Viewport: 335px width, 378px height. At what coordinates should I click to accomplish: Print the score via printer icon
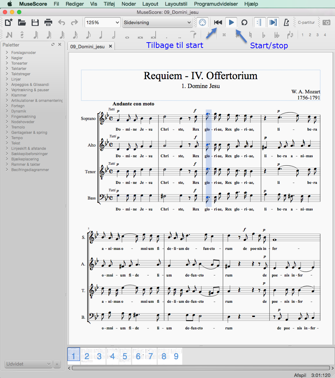pyautogui.click(x=48, y=22)
